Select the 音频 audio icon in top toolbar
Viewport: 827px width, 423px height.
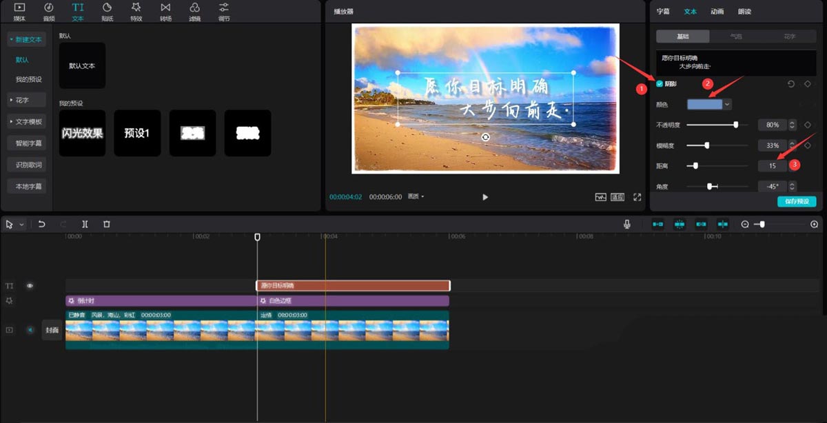(48, 11)
